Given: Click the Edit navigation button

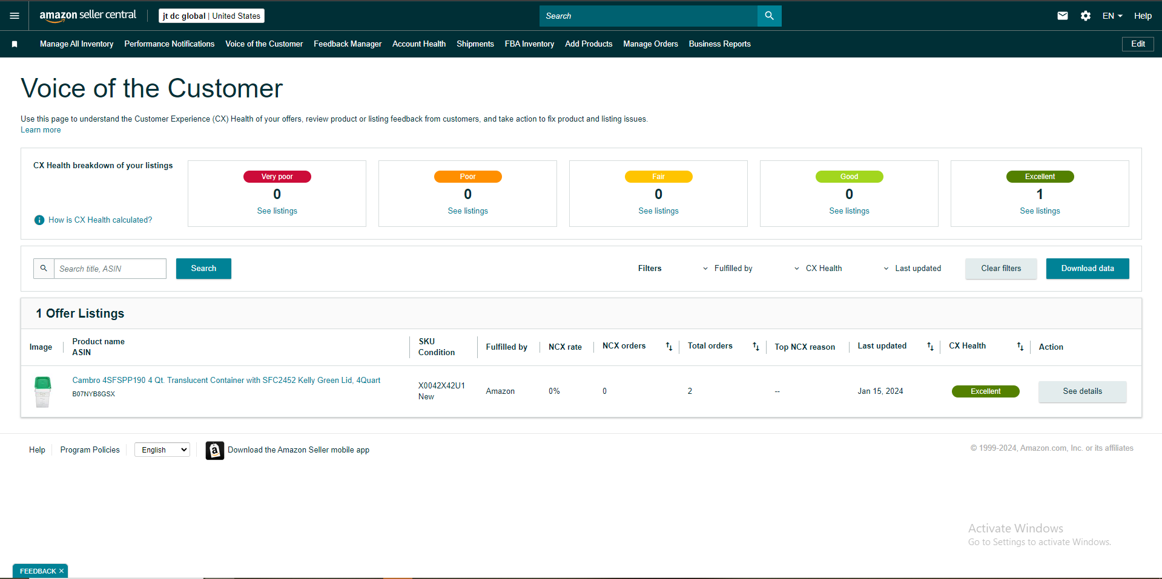Looking at the screenshot, I should pos(1138,44).
